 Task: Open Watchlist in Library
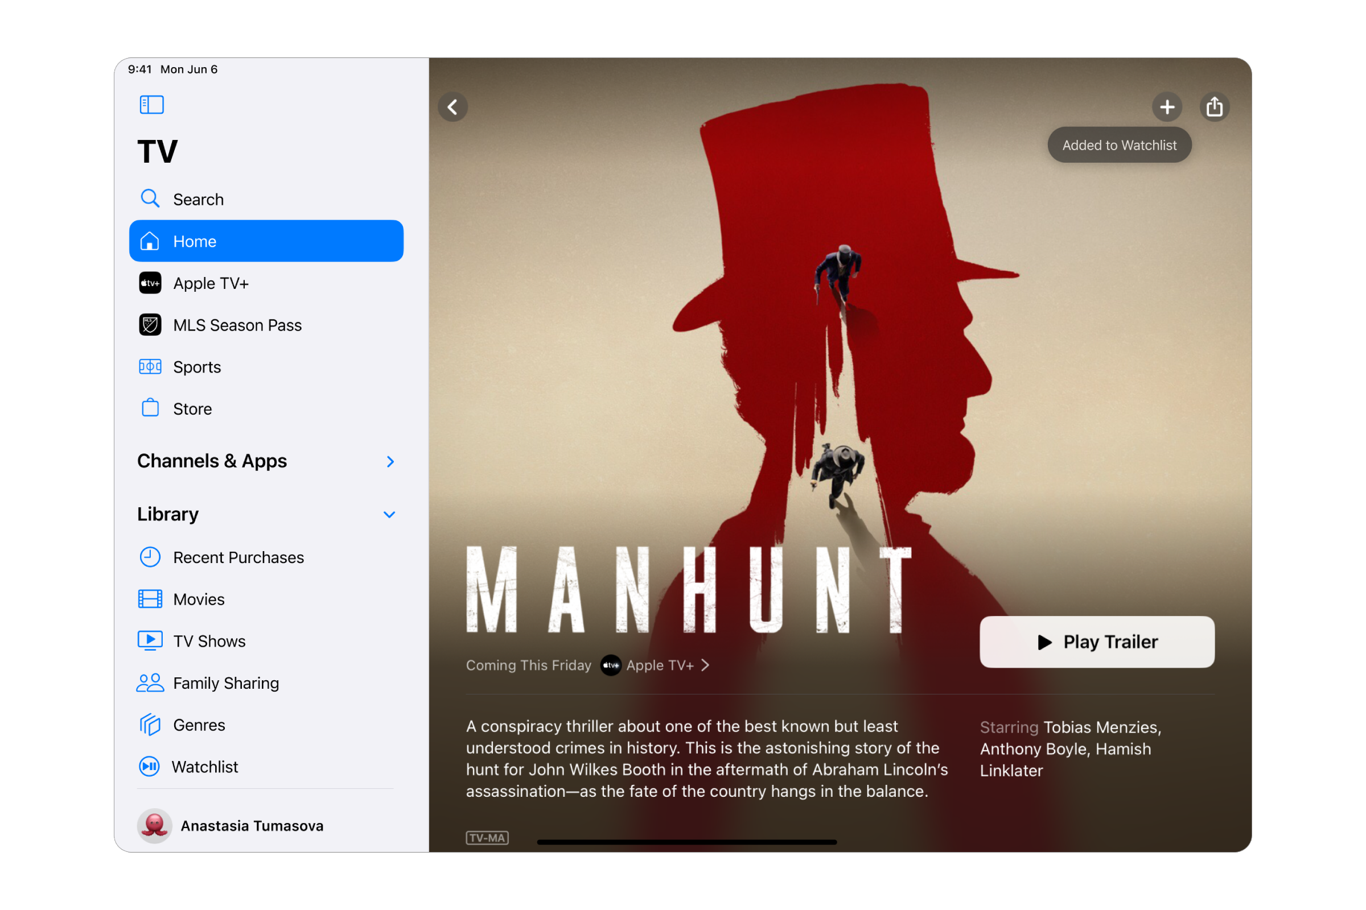pyautogui.click(x=266, y=767)
